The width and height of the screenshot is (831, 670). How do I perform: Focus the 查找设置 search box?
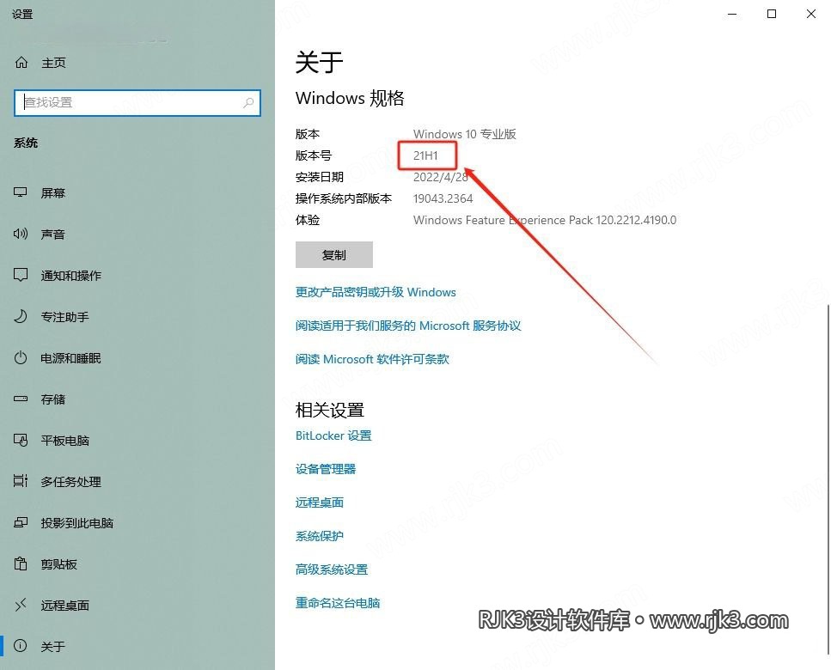pos(137,103)
